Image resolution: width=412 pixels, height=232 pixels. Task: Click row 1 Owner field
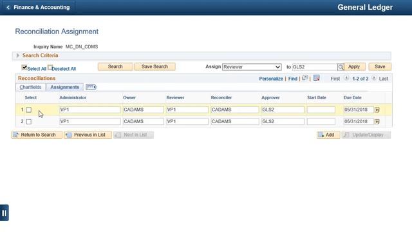pos(144,110)
